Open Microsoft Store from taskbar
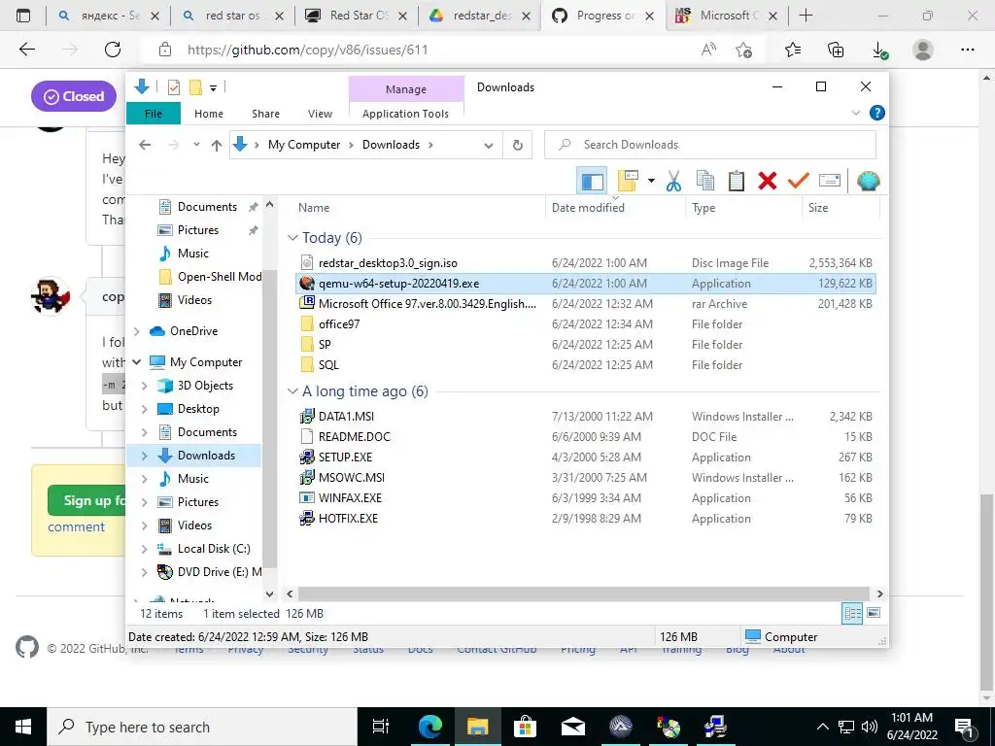Viewport: 995px width, 746px height. (525, 727)
